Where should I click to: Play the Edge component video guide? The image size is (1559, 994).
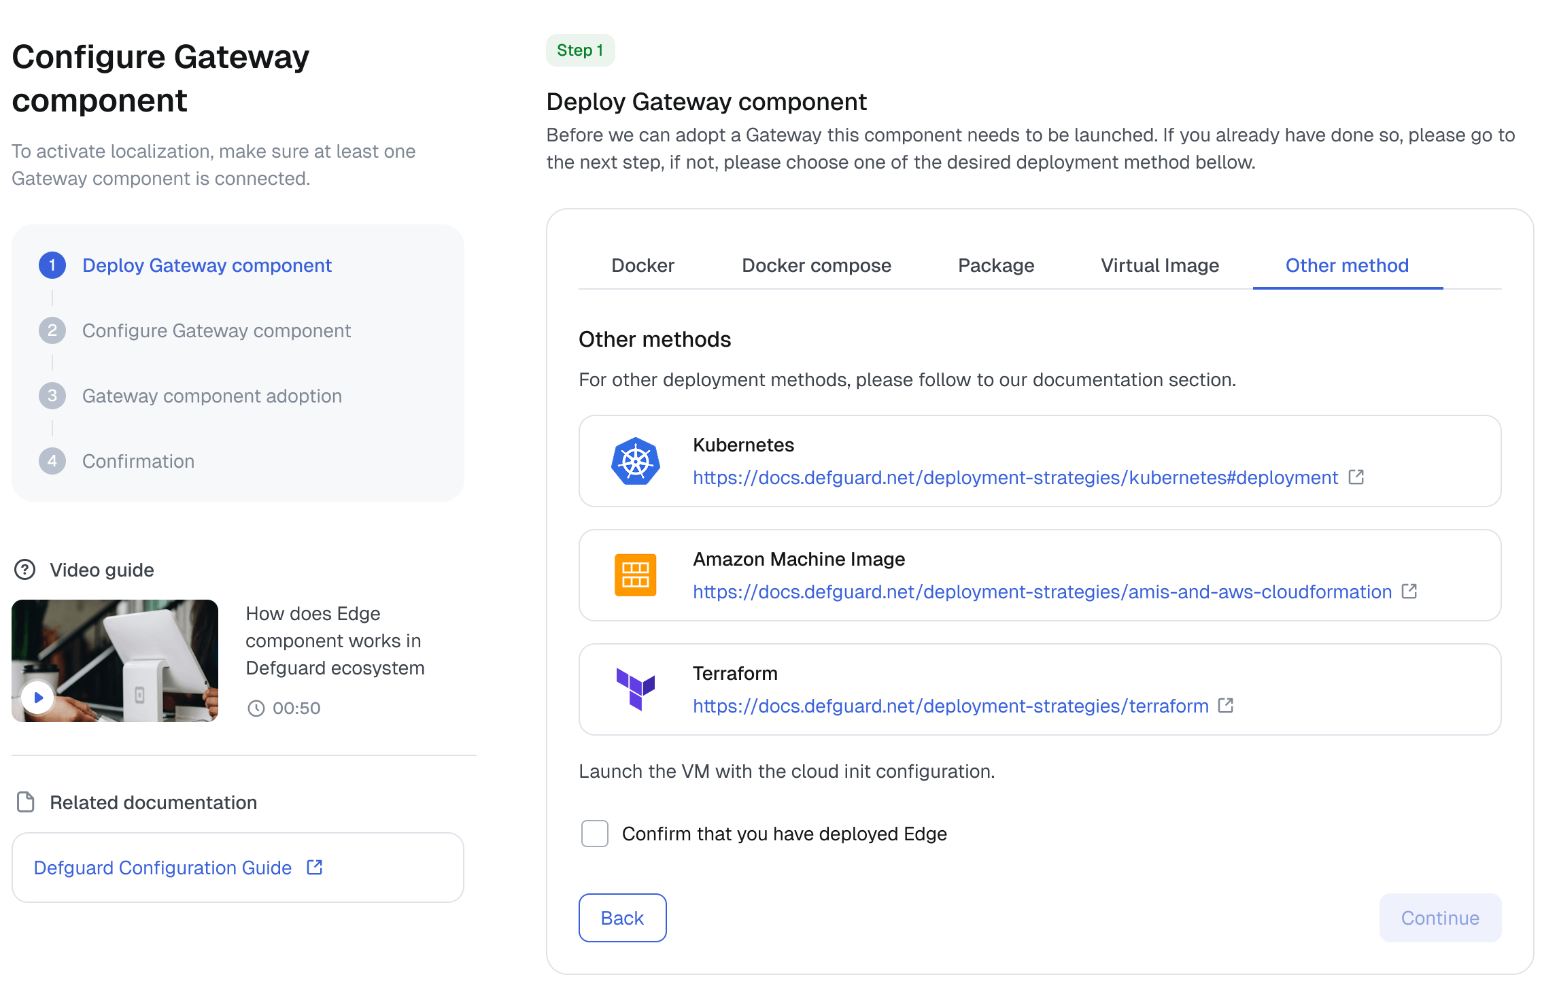(38, 697)
